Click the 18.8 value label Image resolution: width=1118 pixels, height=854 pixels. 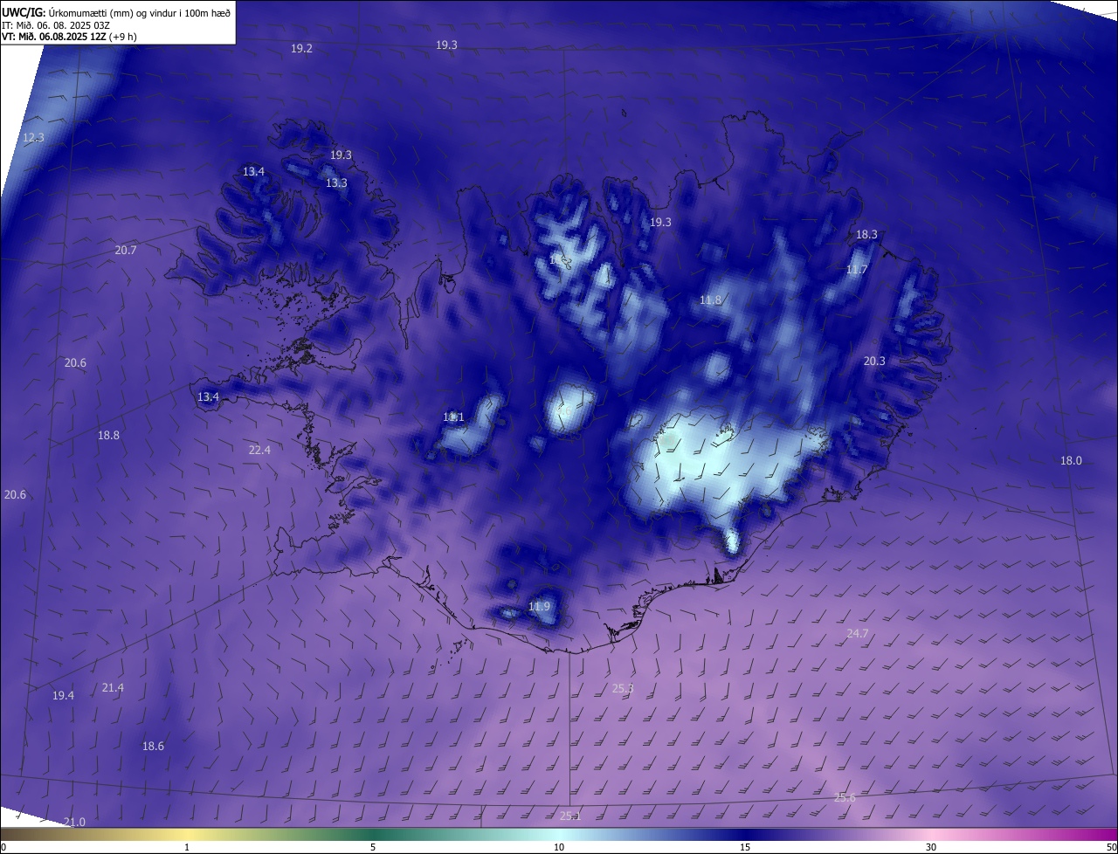click(x=108, y=436)
